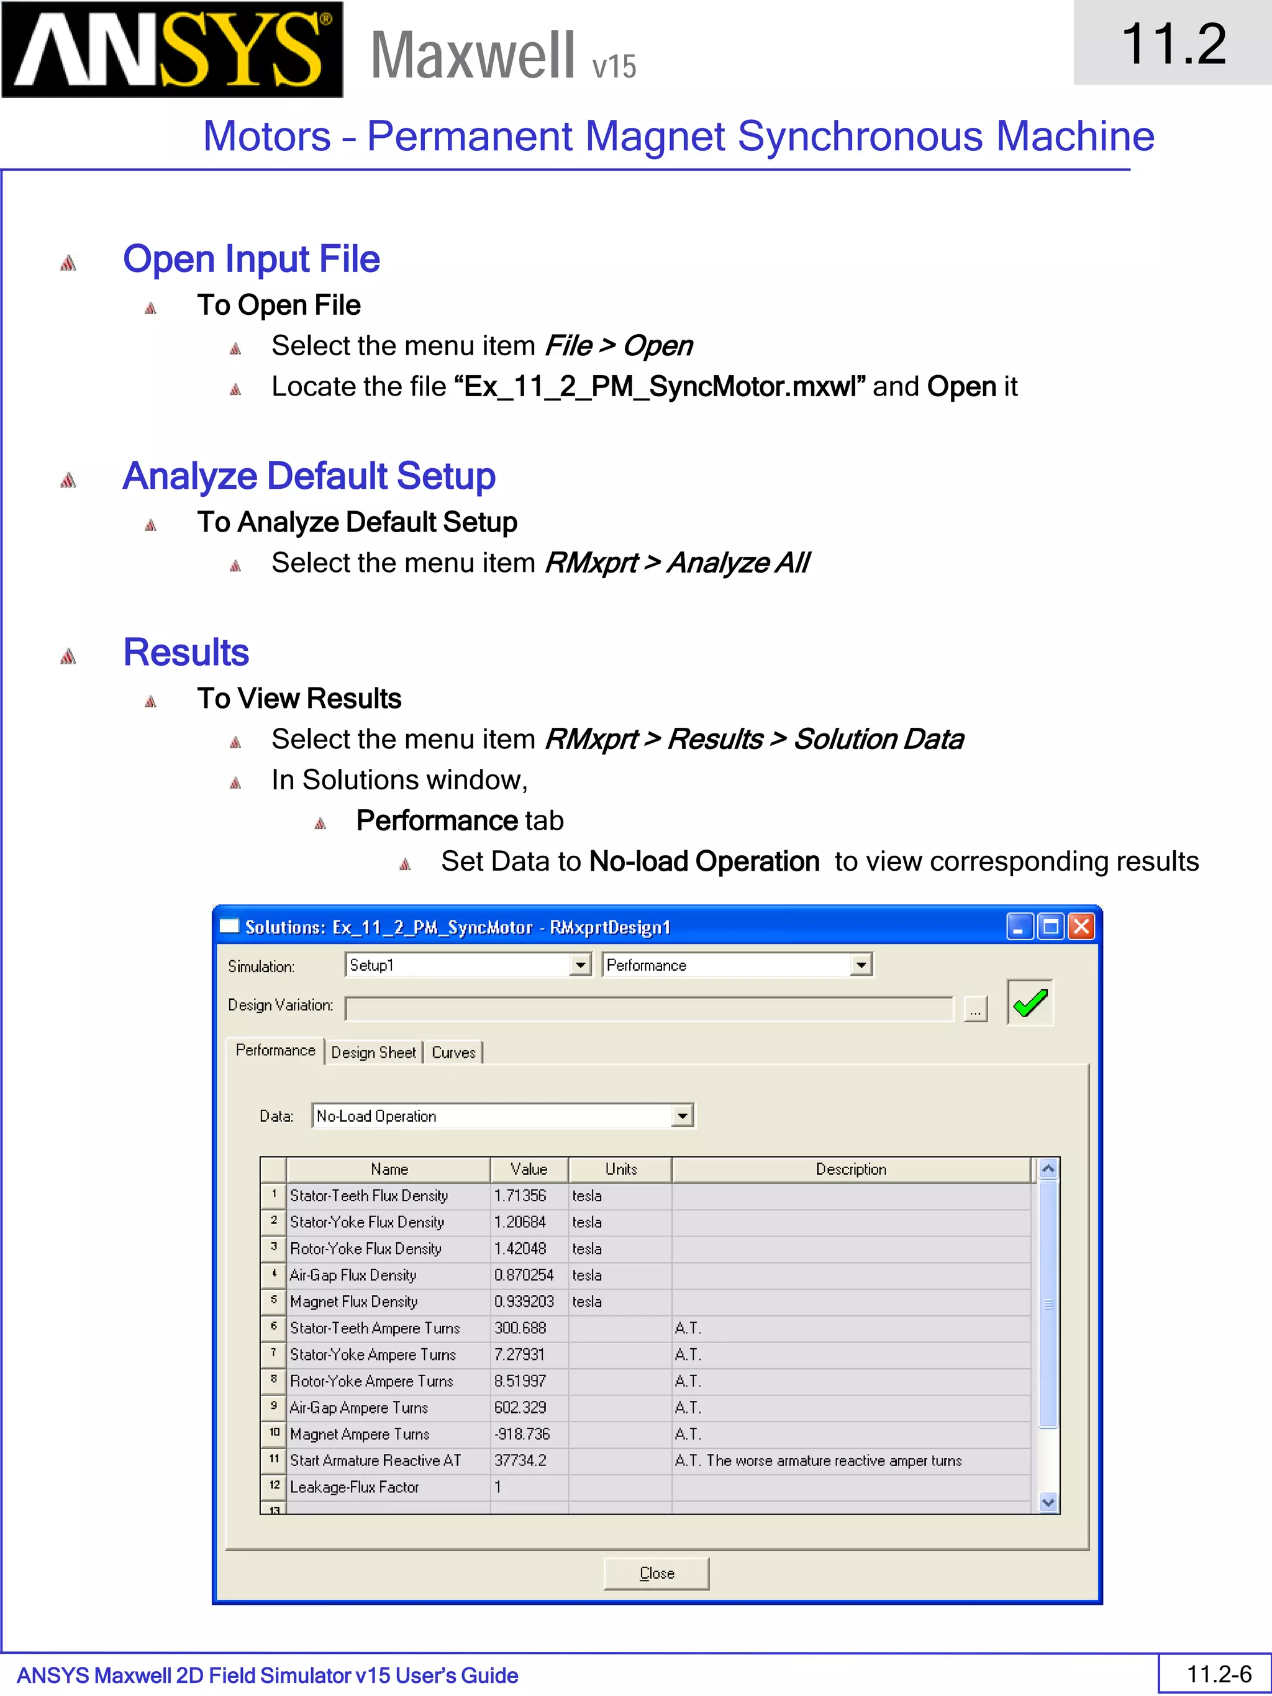Click the value 0.870254 cell
Screen dimensions: 1272x1696
(529, 1275)
